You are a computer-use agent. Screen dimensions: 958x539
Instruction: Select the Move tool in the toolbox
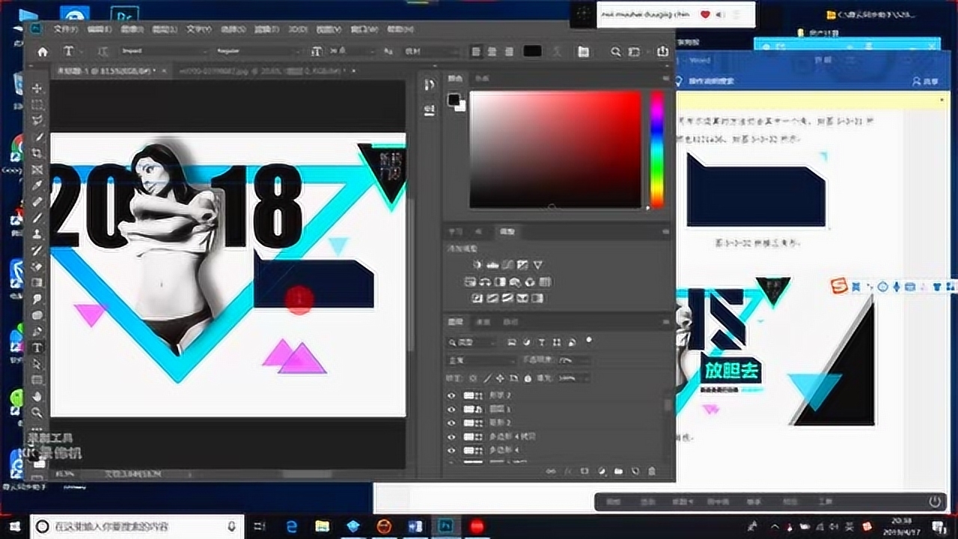click(x=37, y=88)
